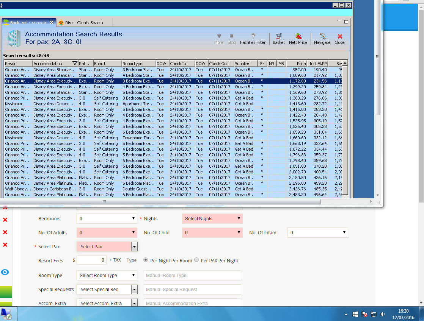This screenshot has height=321, width=424.
Task: Open the No. Of Infant dropdown
Action: 317,233
